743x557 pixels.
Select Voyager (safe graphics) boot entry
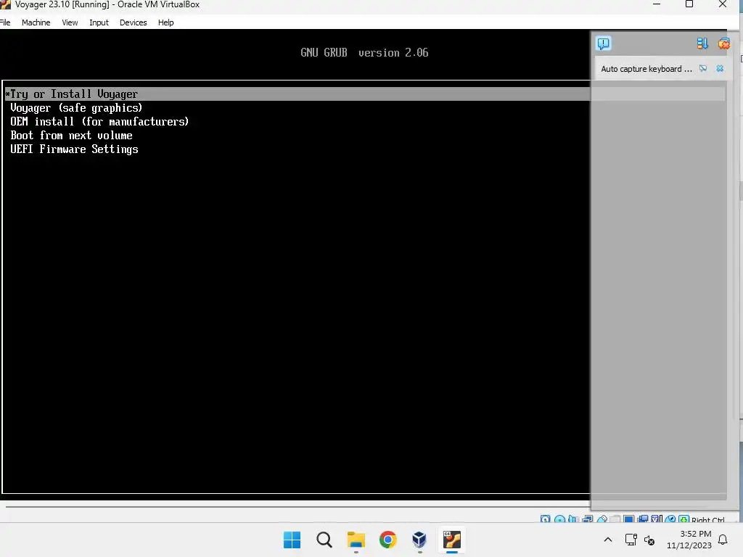76,108
